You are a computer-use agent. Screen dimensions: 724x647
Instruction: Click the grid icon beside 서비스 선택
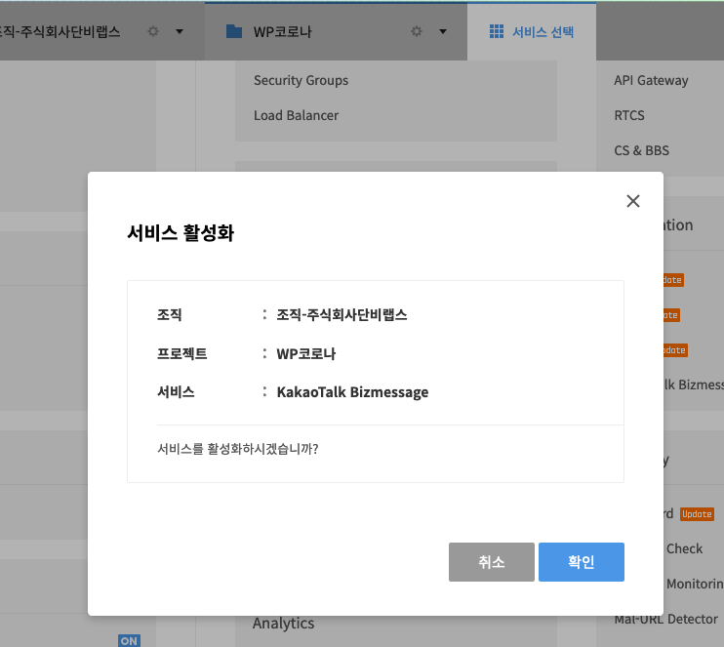click(497, 31)
